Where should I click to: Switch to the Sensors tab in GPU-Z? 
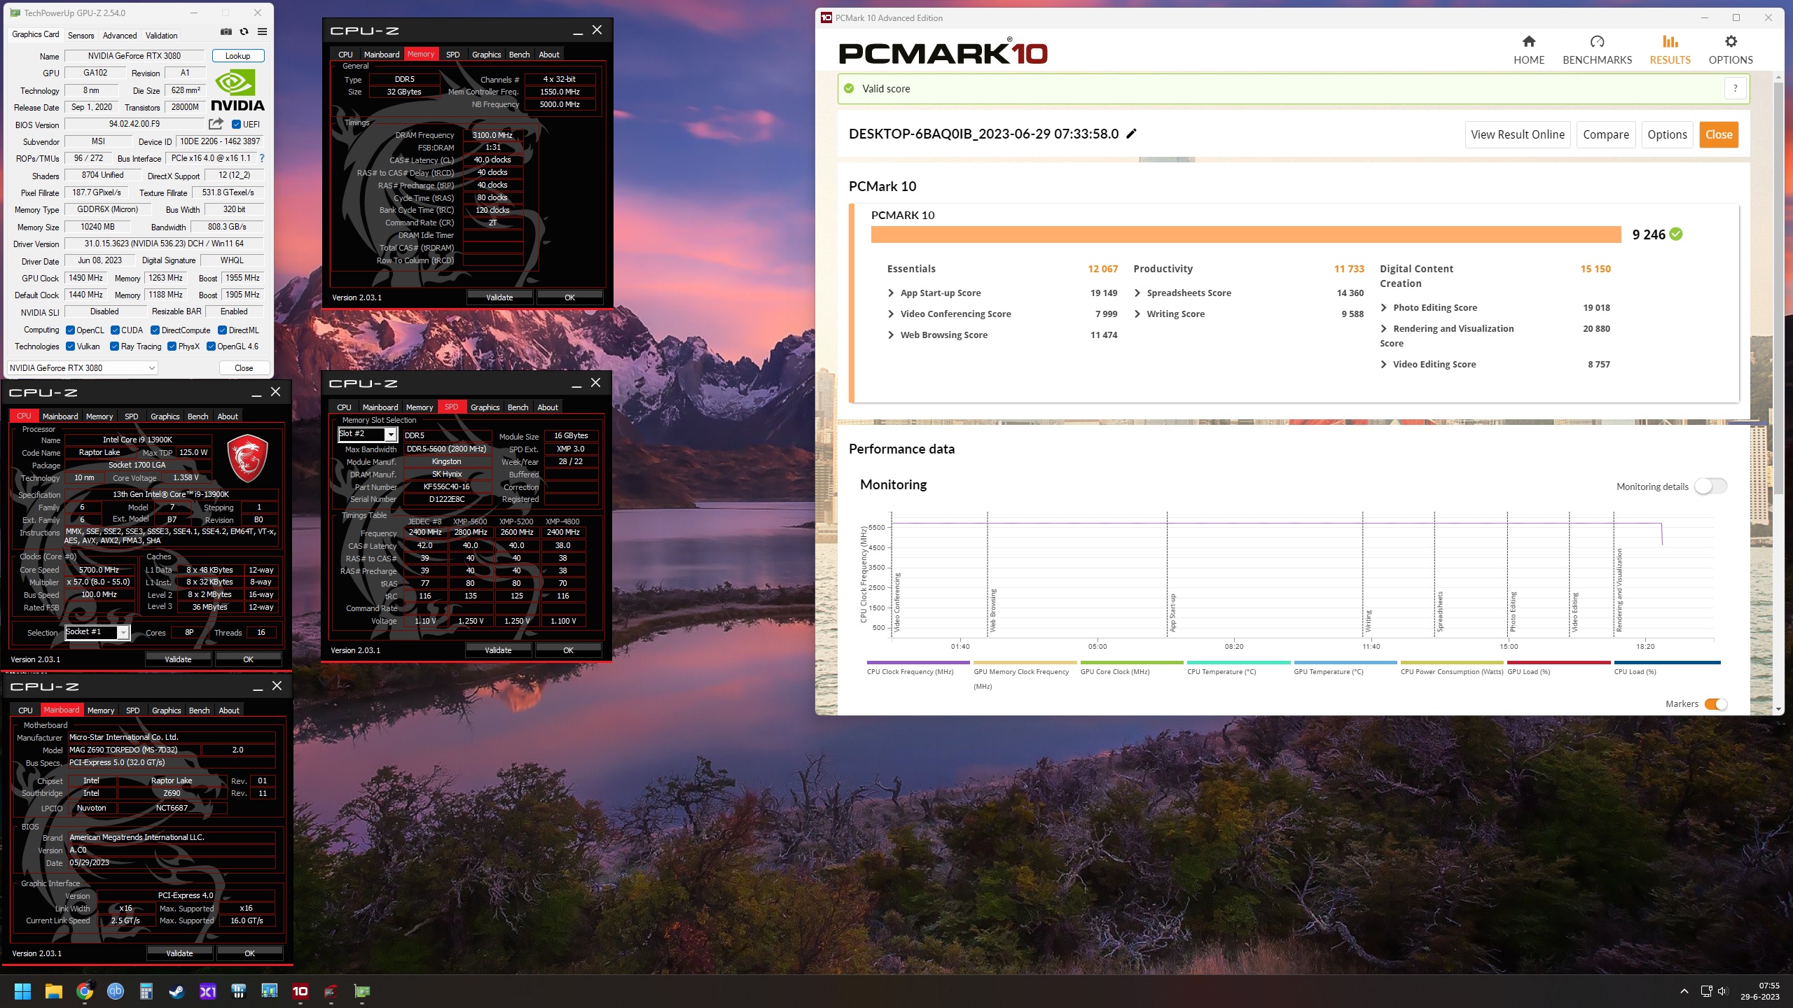[x=81, y=36]
